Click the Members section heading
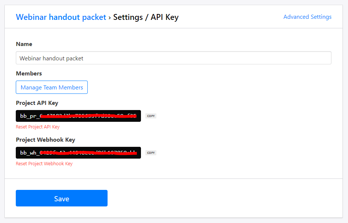 29,73
